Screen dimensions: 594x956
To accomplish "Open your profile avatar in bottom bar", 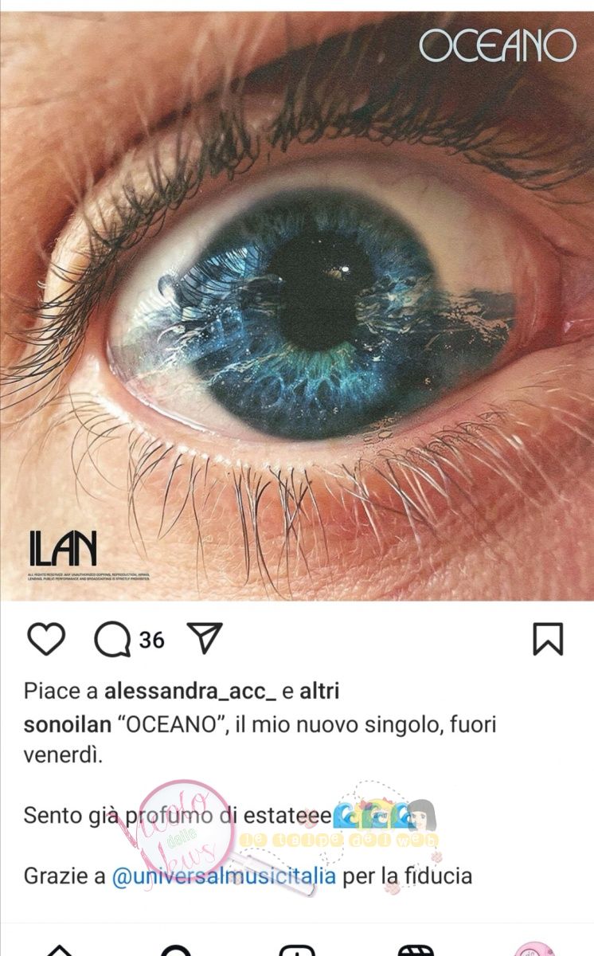I will 533,948.
